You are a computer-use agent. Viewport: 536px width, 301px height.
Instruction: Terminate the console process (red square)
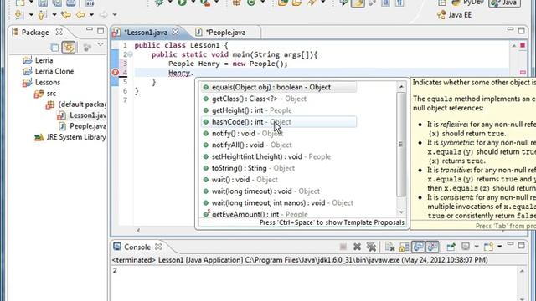(343, 247)
